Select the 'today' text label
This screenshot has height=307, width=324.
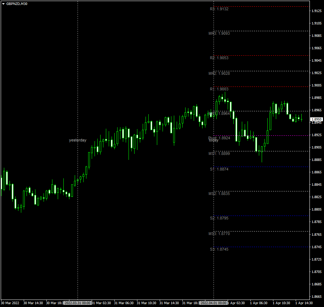click(214, 140)
